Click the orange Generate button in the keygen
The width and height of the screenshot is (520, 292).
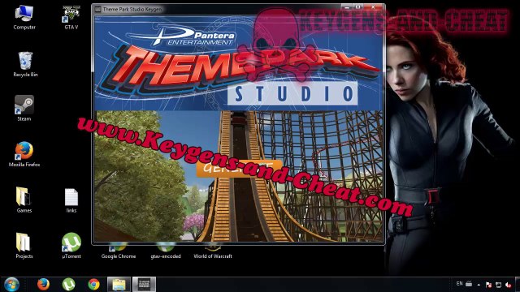click(239, 168)
